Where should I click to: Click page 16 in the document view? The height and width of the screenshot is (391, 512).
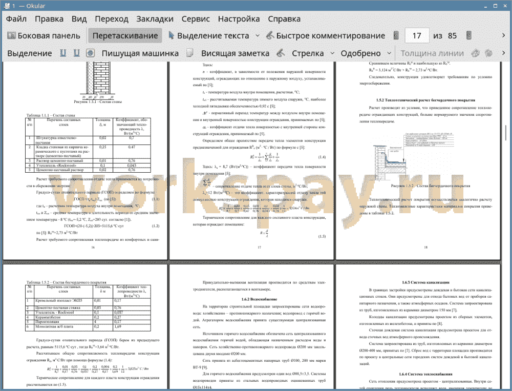click(x=85, y=160)
